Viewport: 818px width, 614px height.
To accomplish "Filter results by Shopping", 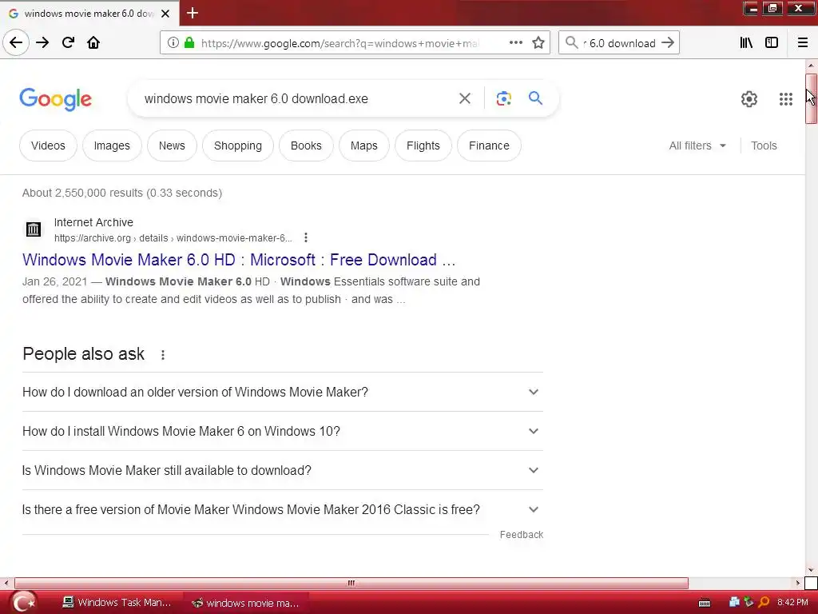I will pos(238,146).
